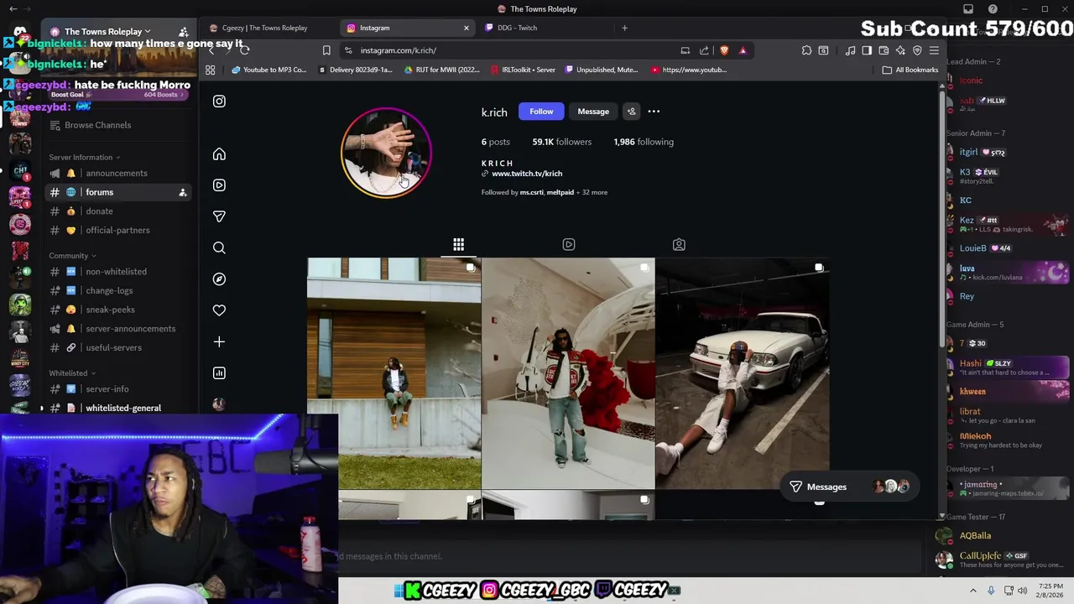
Task: Click the bookmark icon in address bar
Action: coord(326,50)
